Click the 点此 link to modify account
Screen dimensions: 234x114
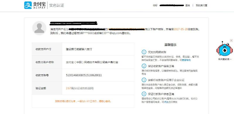[166, 102]
